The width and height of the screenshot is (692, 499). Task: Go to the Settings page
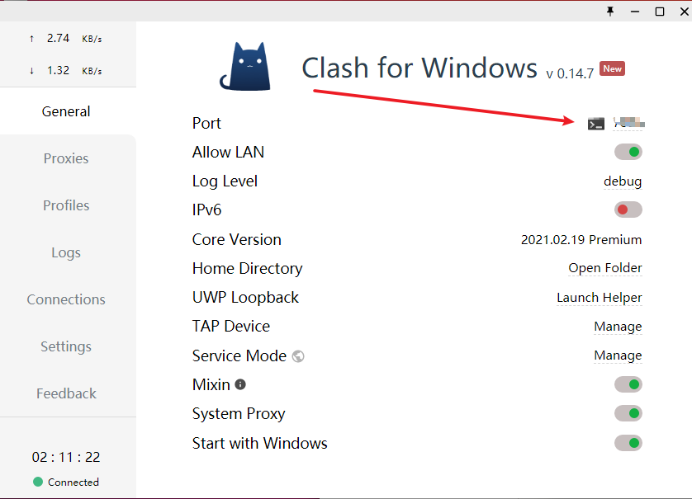(66, 346)
